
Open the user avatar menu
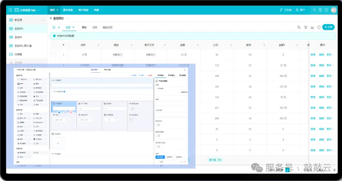(334, 10)
